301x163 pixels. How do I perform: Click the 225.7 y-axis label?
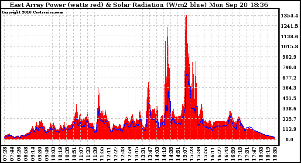pos(290,119)
